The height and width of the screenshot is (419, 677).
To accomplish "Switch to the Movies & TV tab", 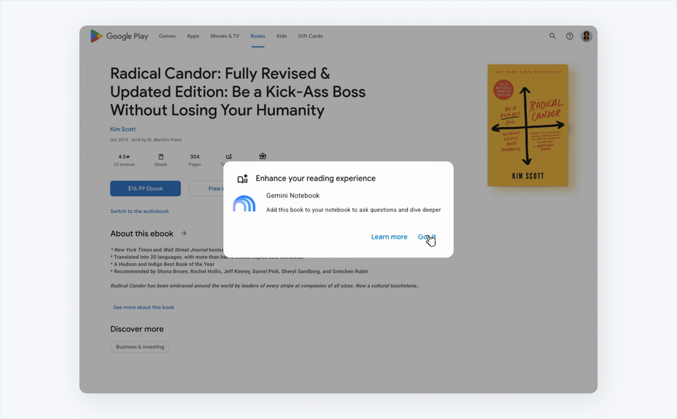I will (225, 36).
